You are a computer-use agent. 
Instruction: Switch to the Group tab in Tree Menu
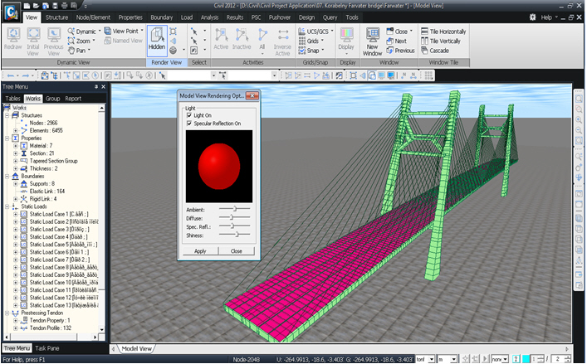(53, 98)
